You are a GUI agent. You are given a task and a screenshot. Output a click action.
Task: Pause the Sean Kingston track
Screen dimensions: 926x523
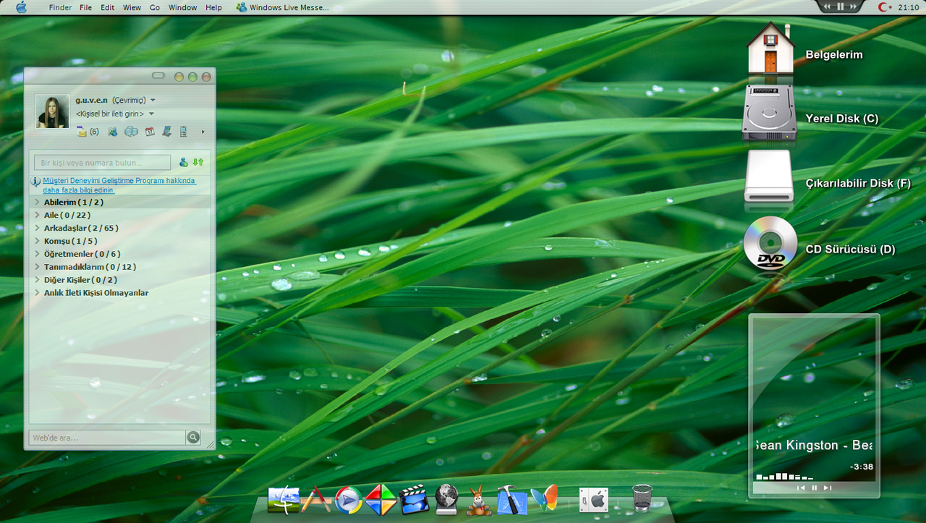click(x=815, y=488)
